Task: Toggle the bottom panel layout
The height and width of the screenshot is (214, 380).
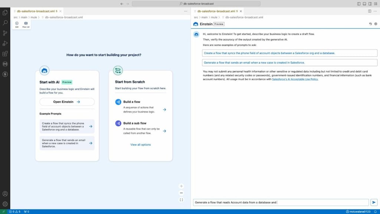Action: [x=364, y=4]
